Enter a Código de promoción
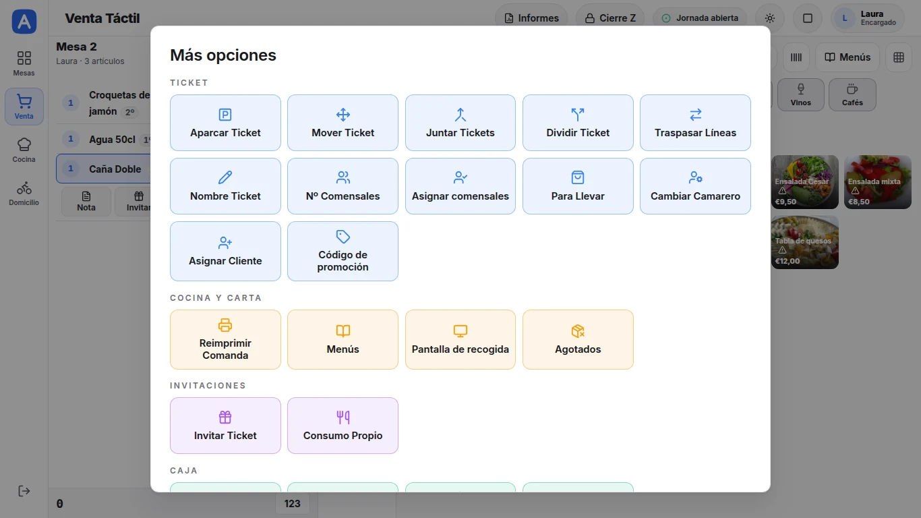921x518 pixels. (343, 251)
